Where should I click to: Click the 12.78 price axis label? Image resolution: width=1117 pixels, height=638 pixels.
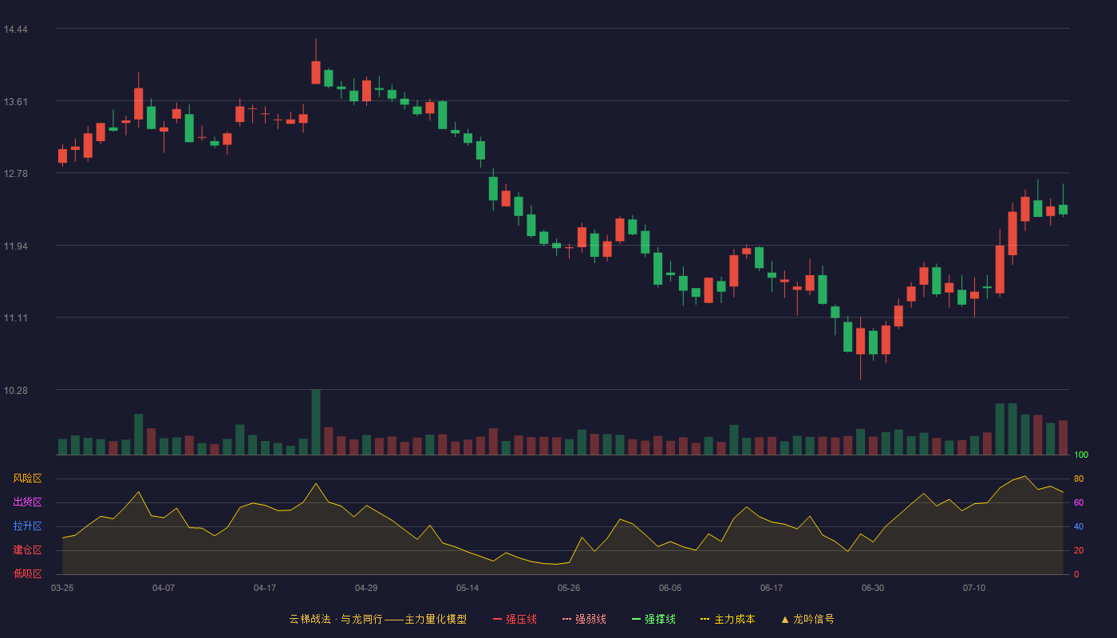click(x=16, y=174)
